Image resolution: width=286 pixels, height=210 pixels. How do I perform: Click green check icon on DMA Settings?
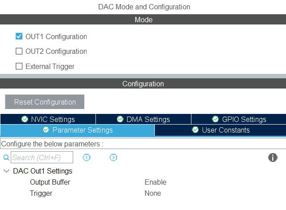click(x=120, y=119)
